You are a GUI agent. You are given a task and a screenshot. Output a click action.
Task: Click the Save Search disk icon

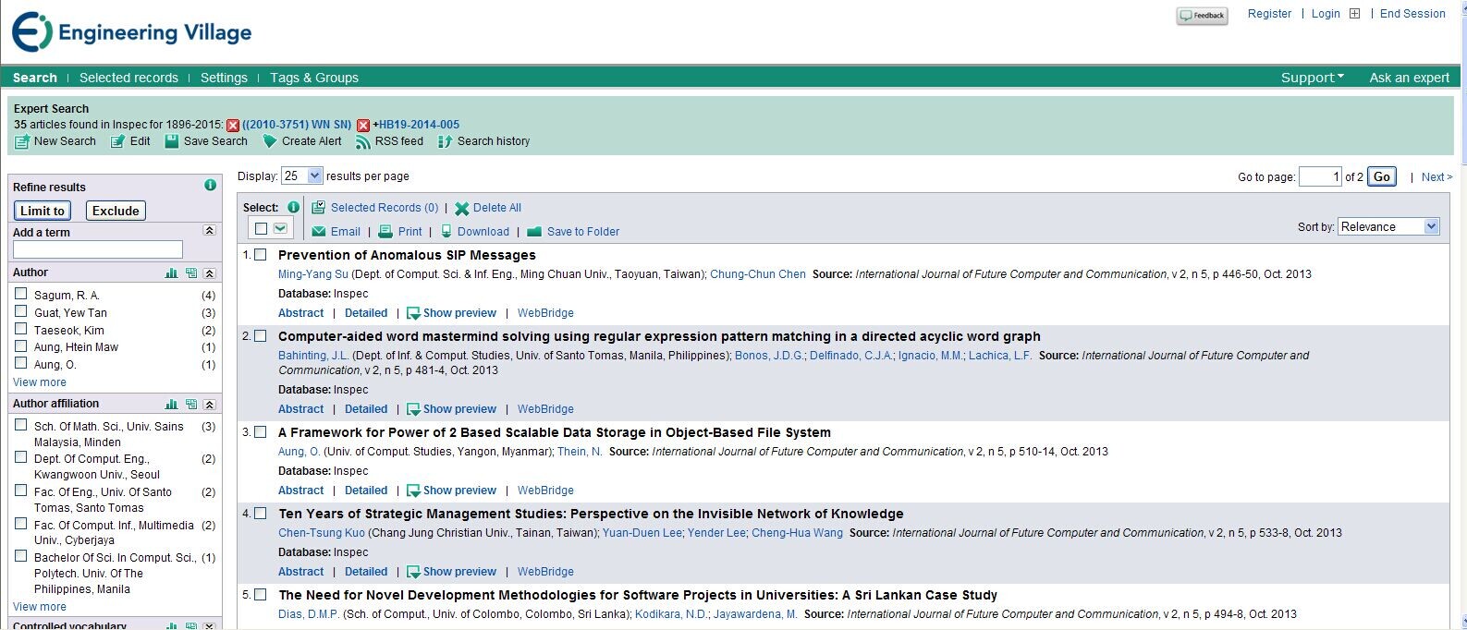pos(172,141)
